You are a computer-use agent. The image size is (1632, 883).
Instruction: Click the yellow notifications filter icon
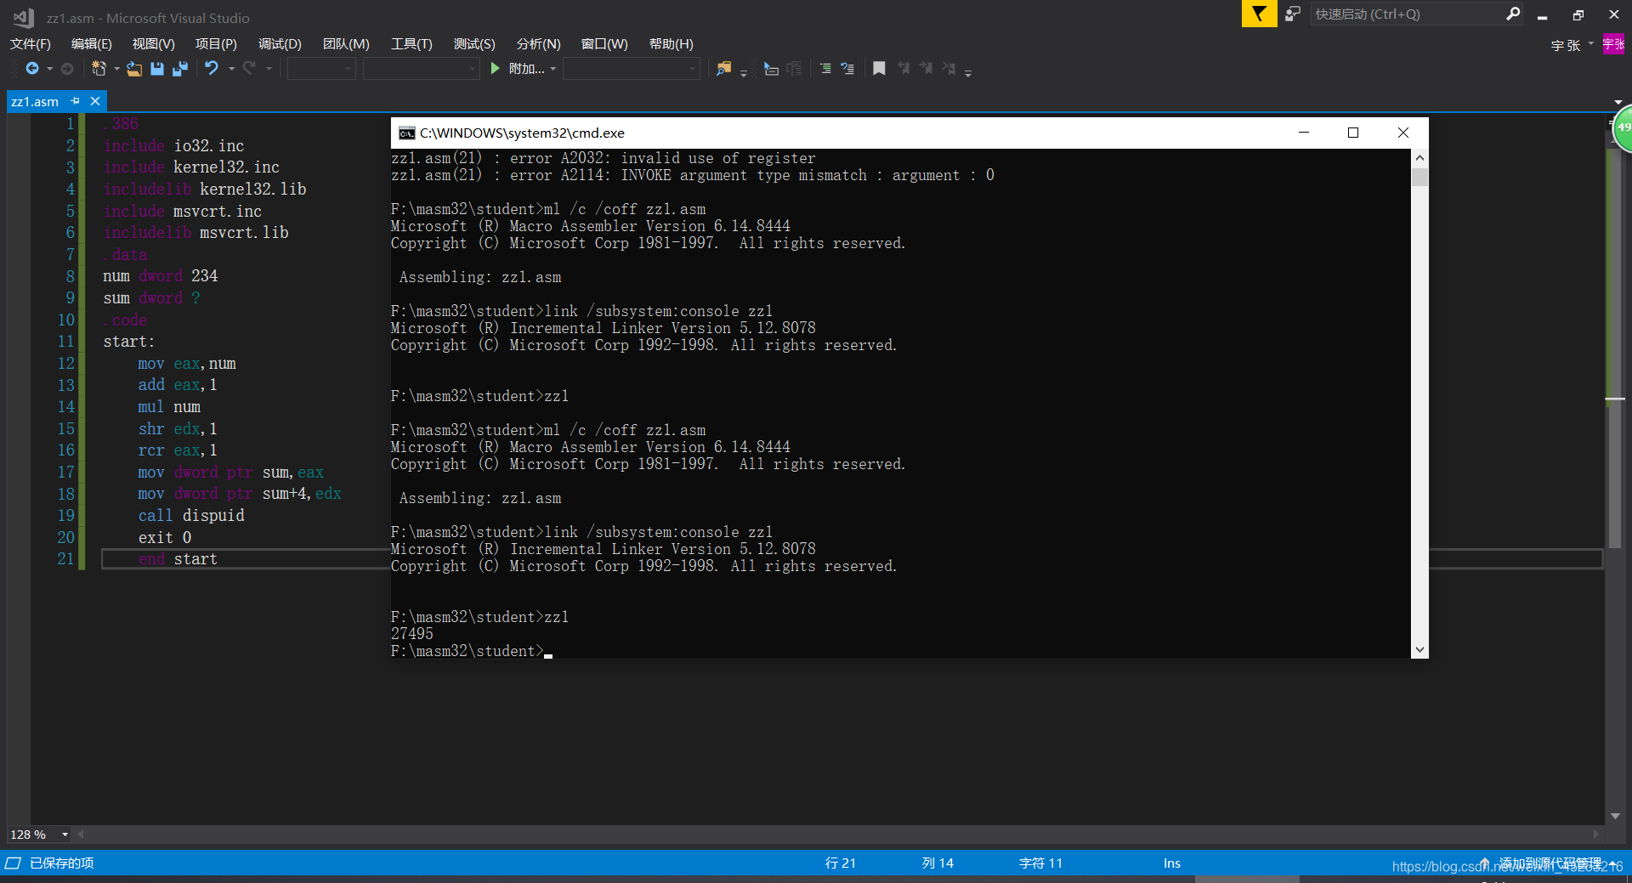(x=1259, y=14)
